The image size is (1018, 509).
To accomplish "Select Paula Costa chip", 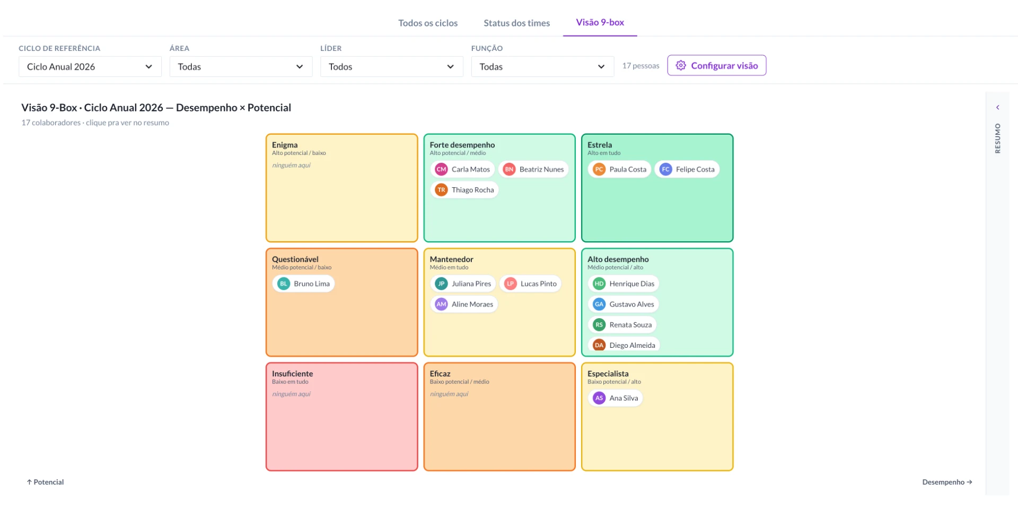I will click(620, 169).
